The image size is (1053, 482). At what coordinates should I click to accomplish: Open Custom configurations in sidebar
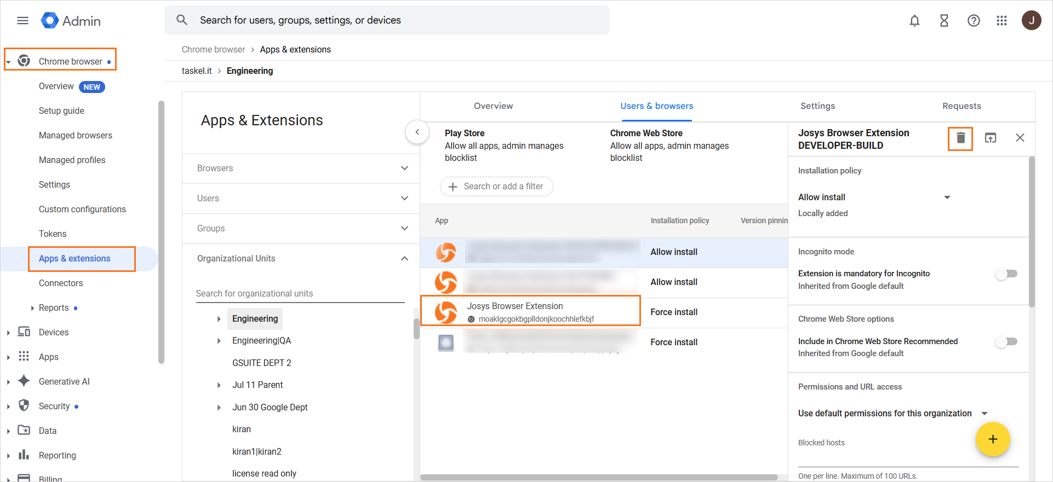[82, 209]
